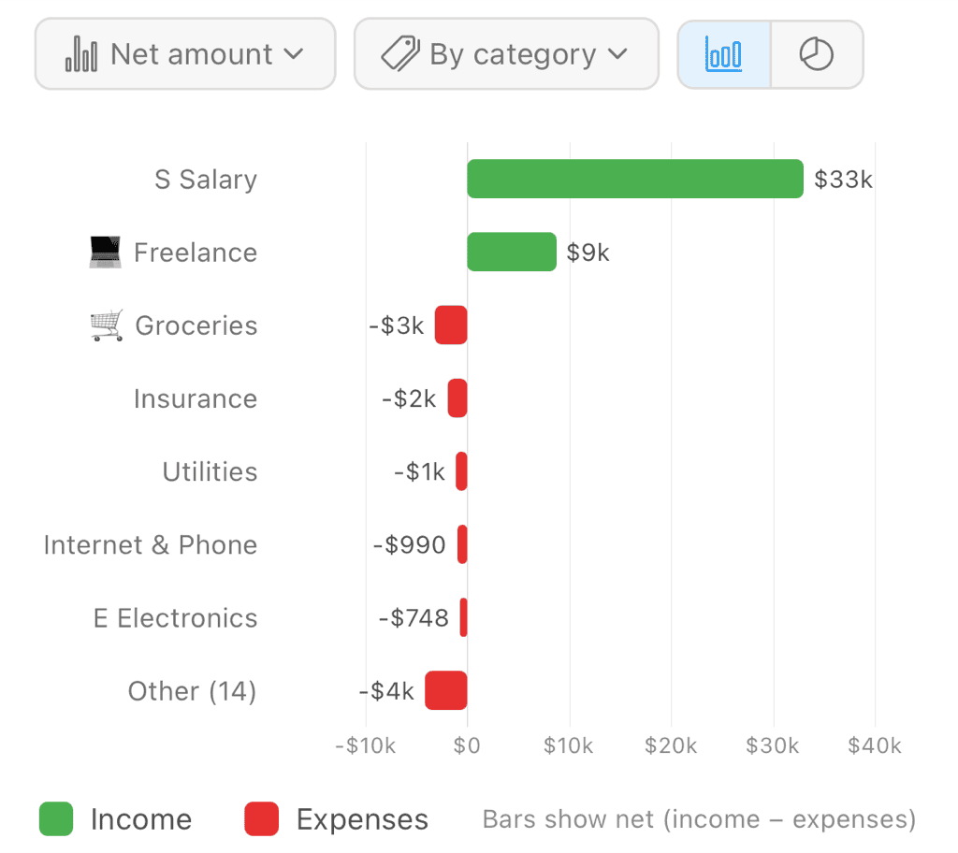The height and width of the screenshot is (853, 958).
Task: Open the Internet & Phone category
Action: 151,545
